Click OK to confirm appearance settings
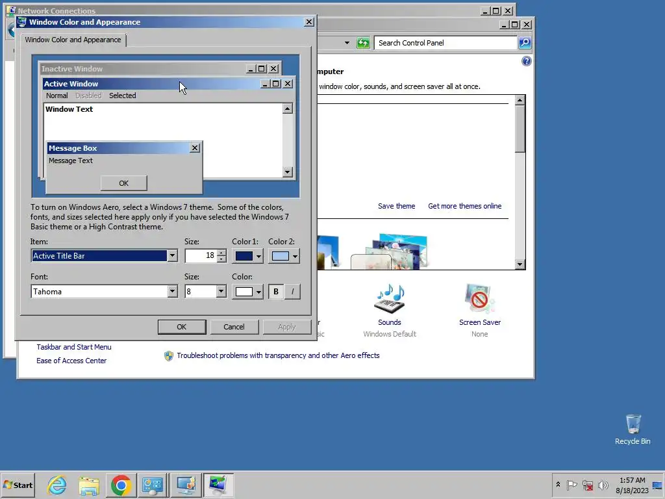 tap(182, 327)
